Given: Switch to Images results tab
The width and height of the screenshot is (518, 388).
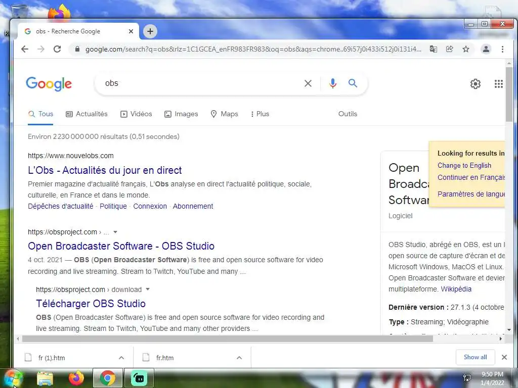Looking at the screenshot, I should coord(181,114).
